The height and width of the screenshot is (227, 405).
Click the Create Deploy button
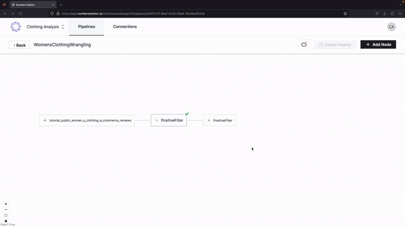pos(335,44)
